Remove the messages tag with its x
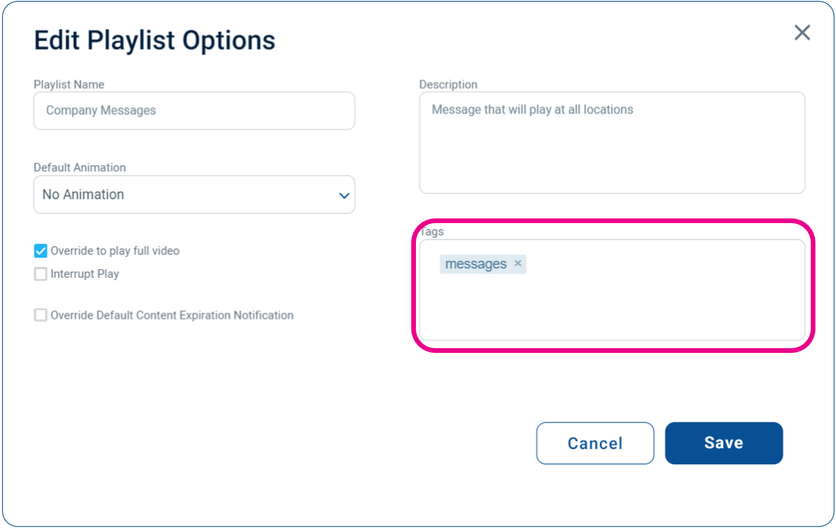 pyautogui.click(x=518, y=264)
